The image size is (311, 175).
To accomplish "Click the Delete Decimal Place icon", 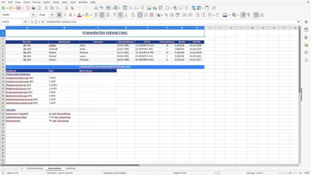I will click(190, 15).
